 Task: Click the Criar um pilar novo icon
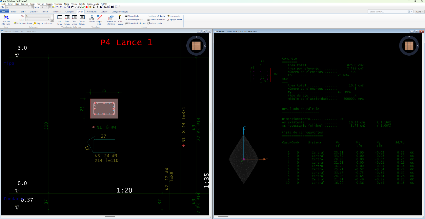pos(6,19)
